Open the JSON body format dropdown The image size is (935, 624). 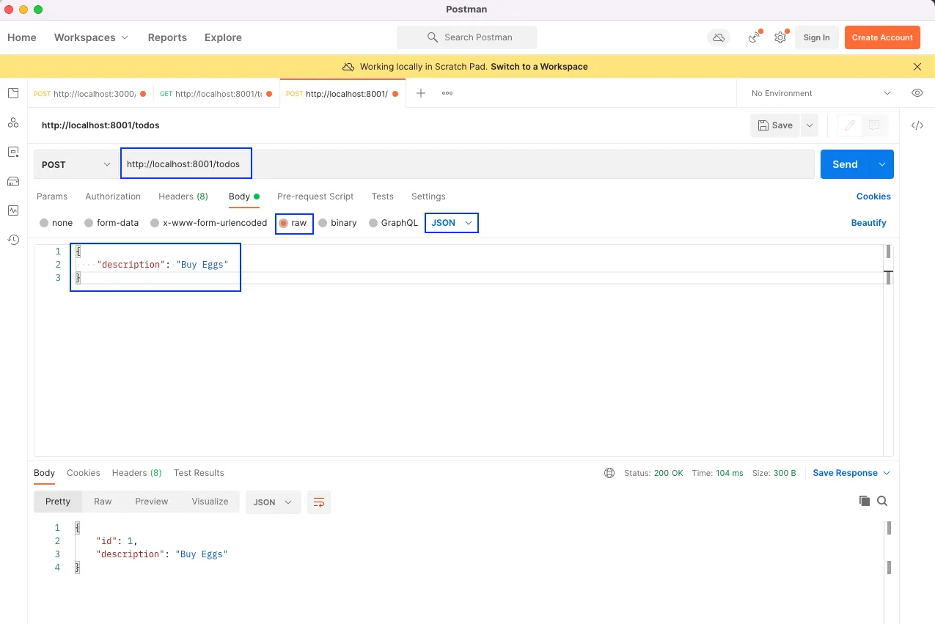click(452, 223)
